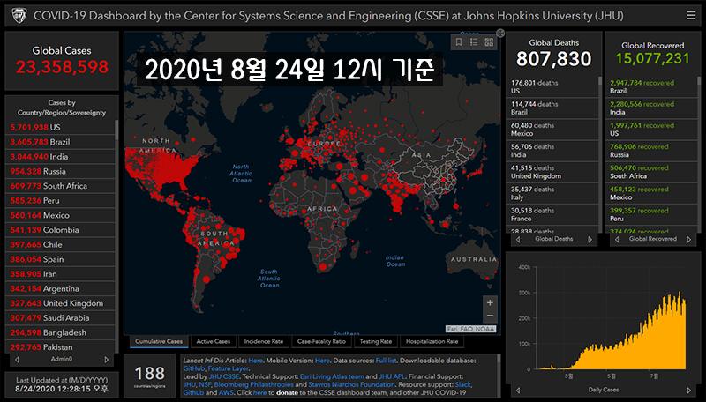Select the 41,515 deaths United Kingdom row

pos(552,172)
